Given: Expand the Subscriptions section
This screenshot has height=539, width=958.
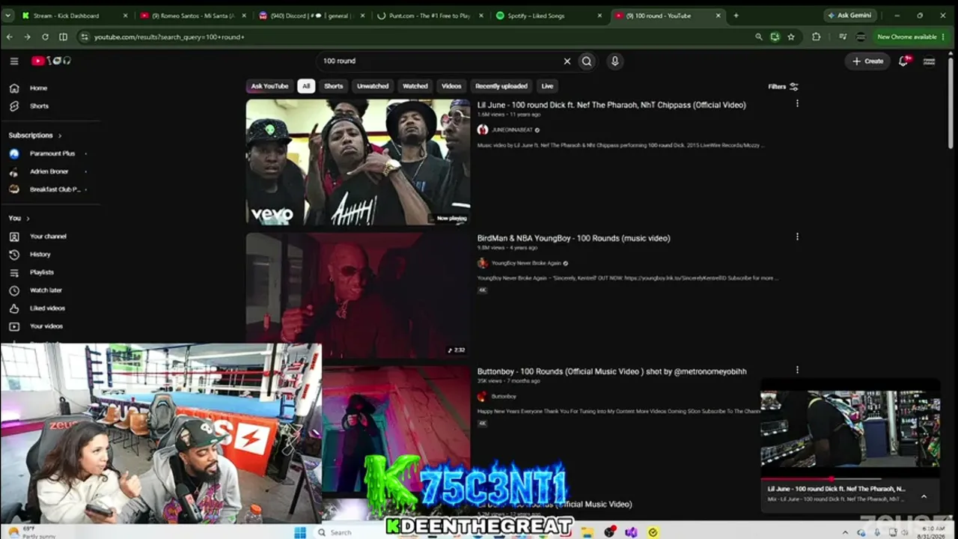Looking at the screenshot, I should 35,135.
